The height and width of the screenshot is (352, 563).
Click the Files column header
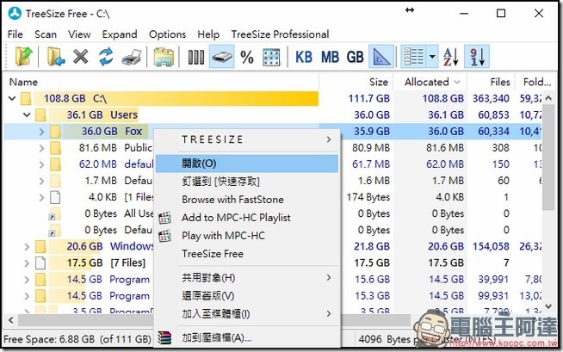[491, 82]
